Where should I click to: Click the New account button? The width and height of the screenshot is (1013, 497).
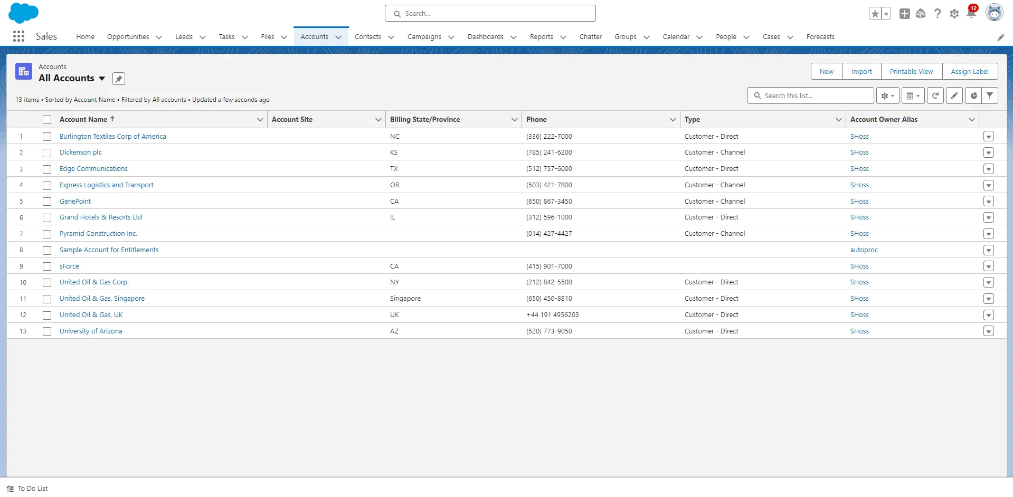(827, 71)
